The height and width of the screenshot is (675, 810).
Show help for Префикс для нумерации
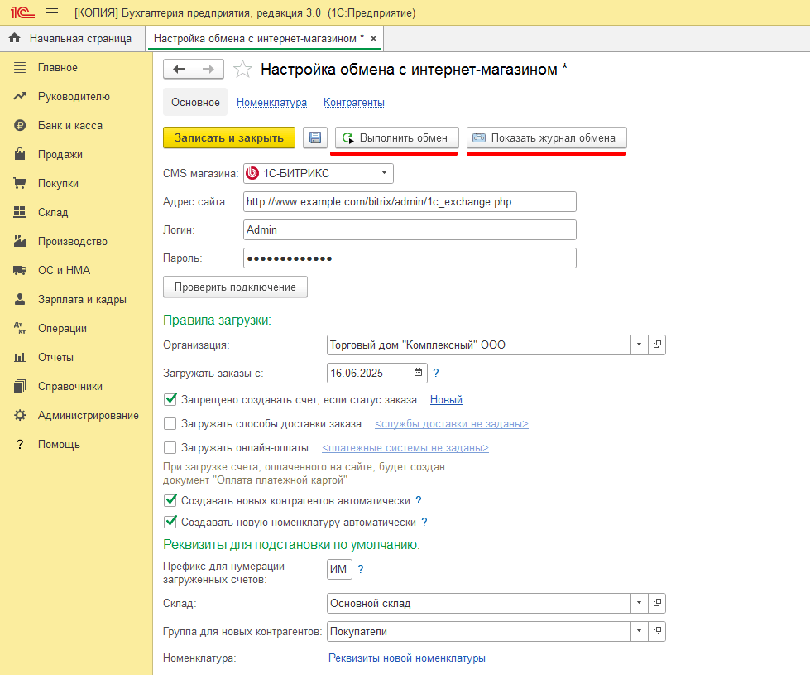(x=361, y=569)
